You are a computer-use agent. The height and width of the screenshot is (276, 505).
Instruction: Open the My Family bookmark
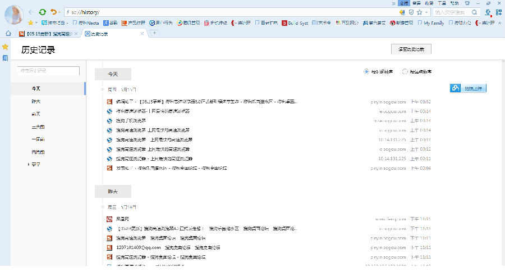(431, 23)
